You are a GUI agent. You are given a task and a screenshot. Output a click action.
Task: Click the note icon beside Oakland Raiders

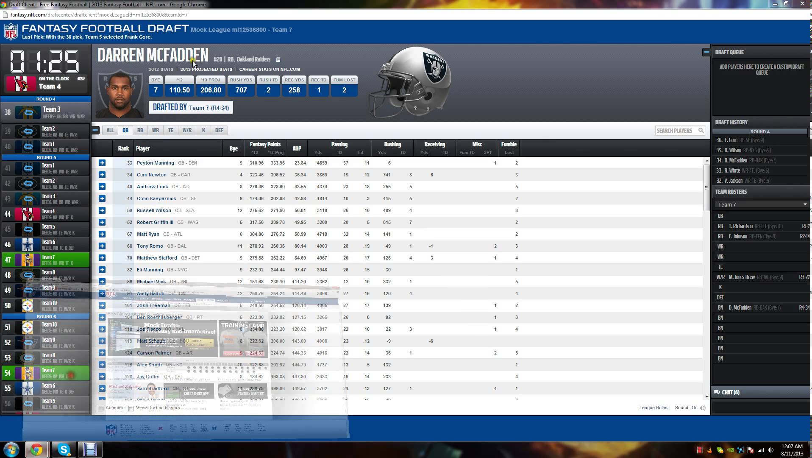pos(278,60)
